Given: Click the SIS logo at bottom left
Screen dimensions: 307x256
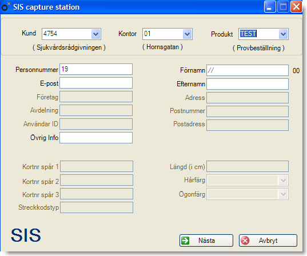Looking at the screenshot, I should pos(26,235).
